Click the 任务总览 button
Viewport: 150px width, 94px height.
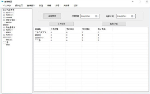coord(52,16)
